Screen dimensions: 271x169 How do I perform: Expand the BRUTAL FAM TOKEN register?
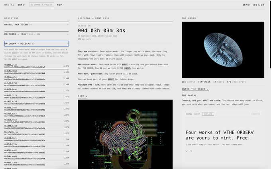click(x=37, y=25)
